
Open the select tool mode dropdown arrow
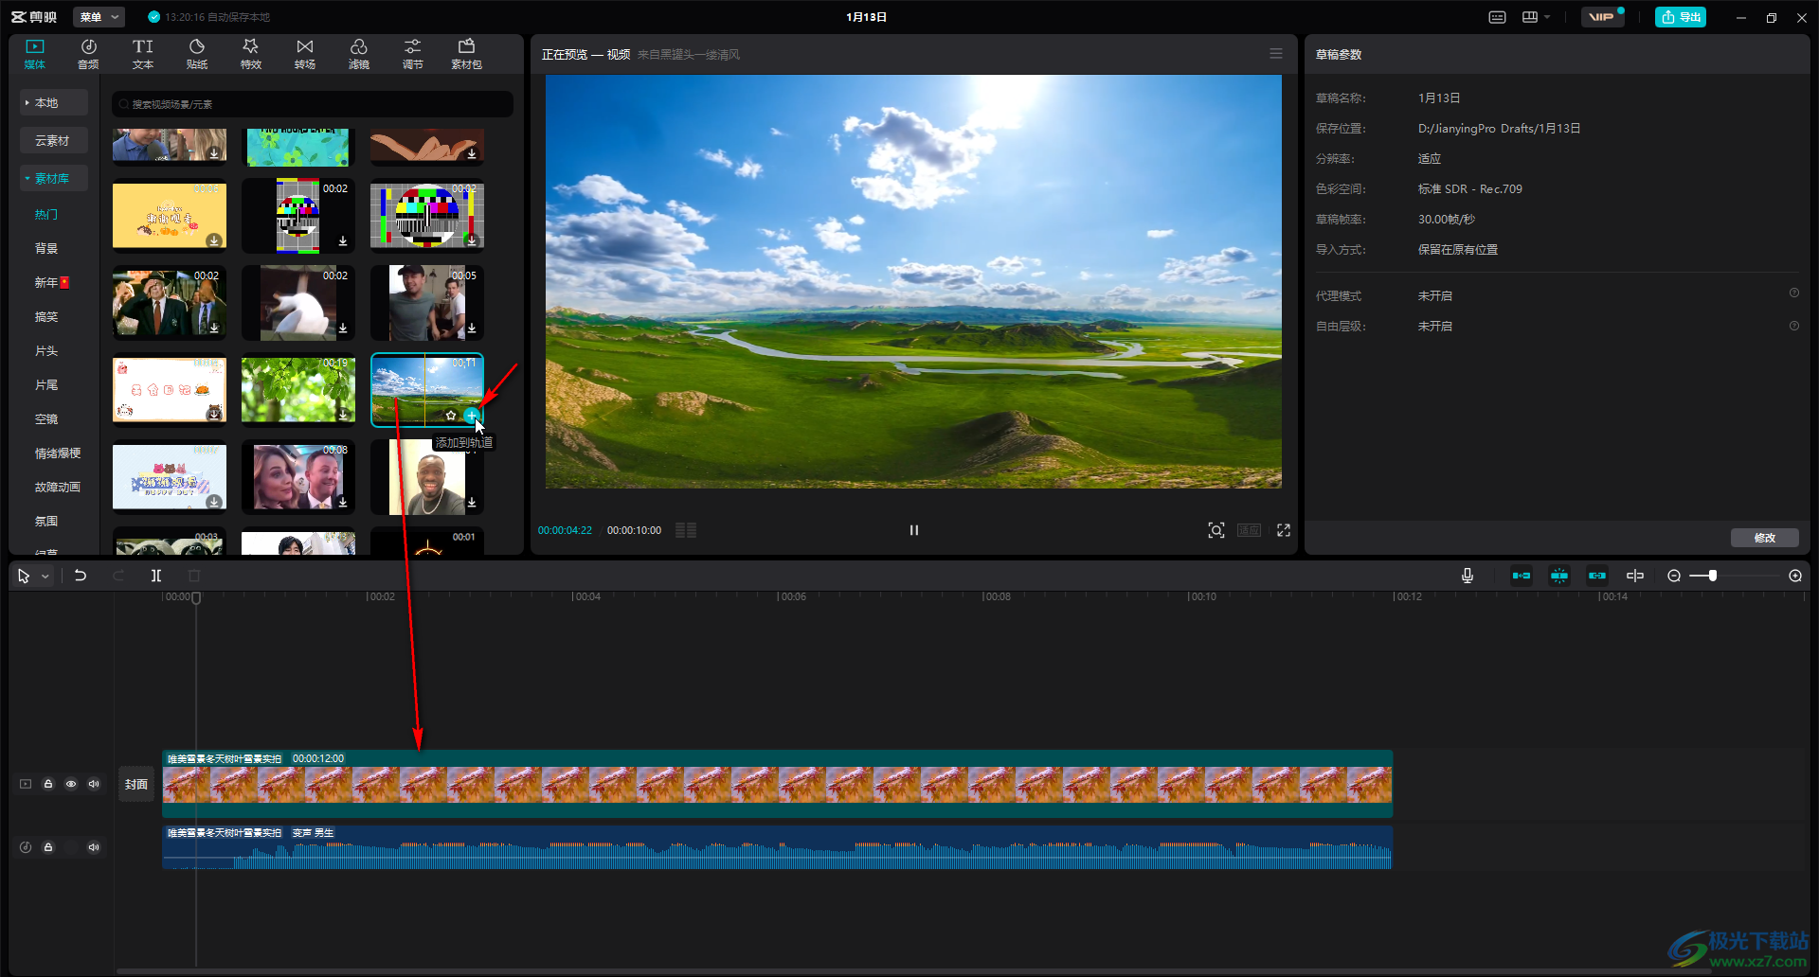tap(45, 576)
